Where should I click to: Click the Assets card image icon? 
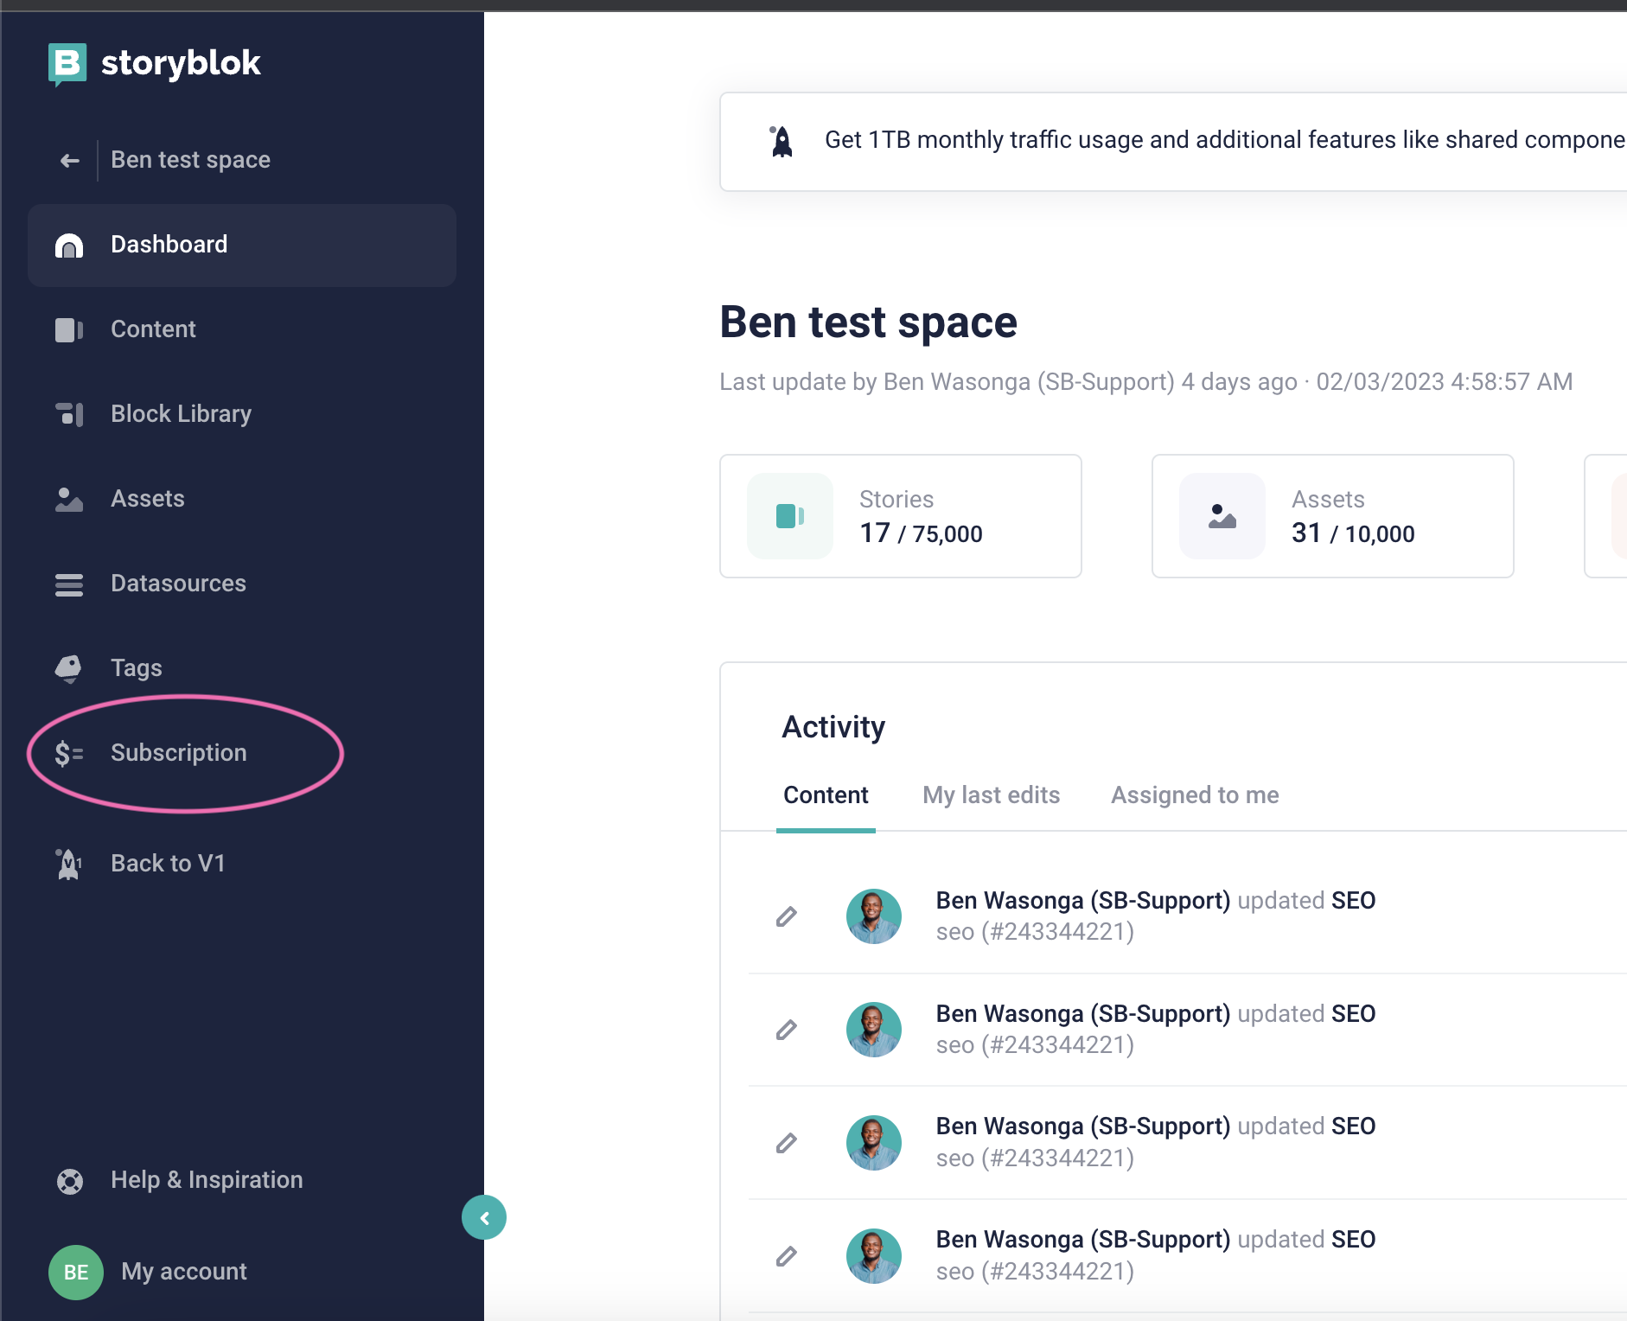(1222, 516)
